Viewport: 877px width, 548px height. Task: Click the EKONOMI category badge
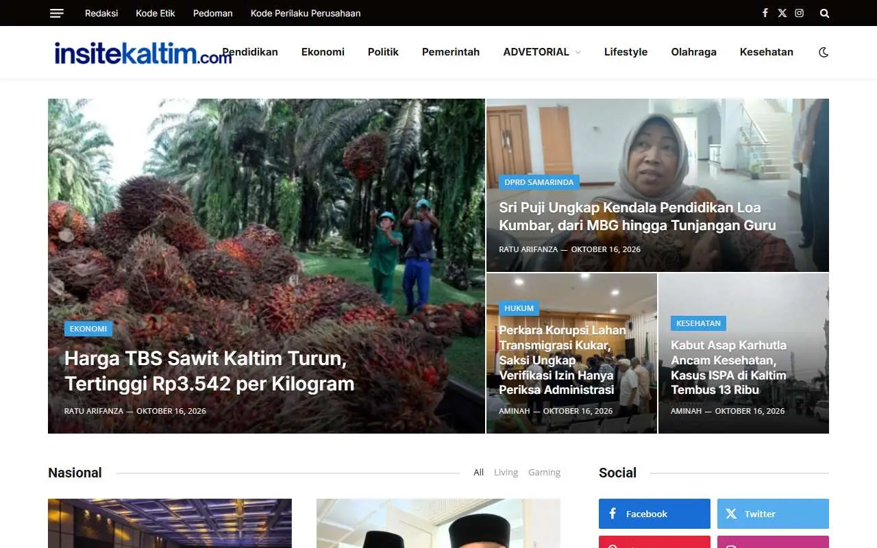88,329
